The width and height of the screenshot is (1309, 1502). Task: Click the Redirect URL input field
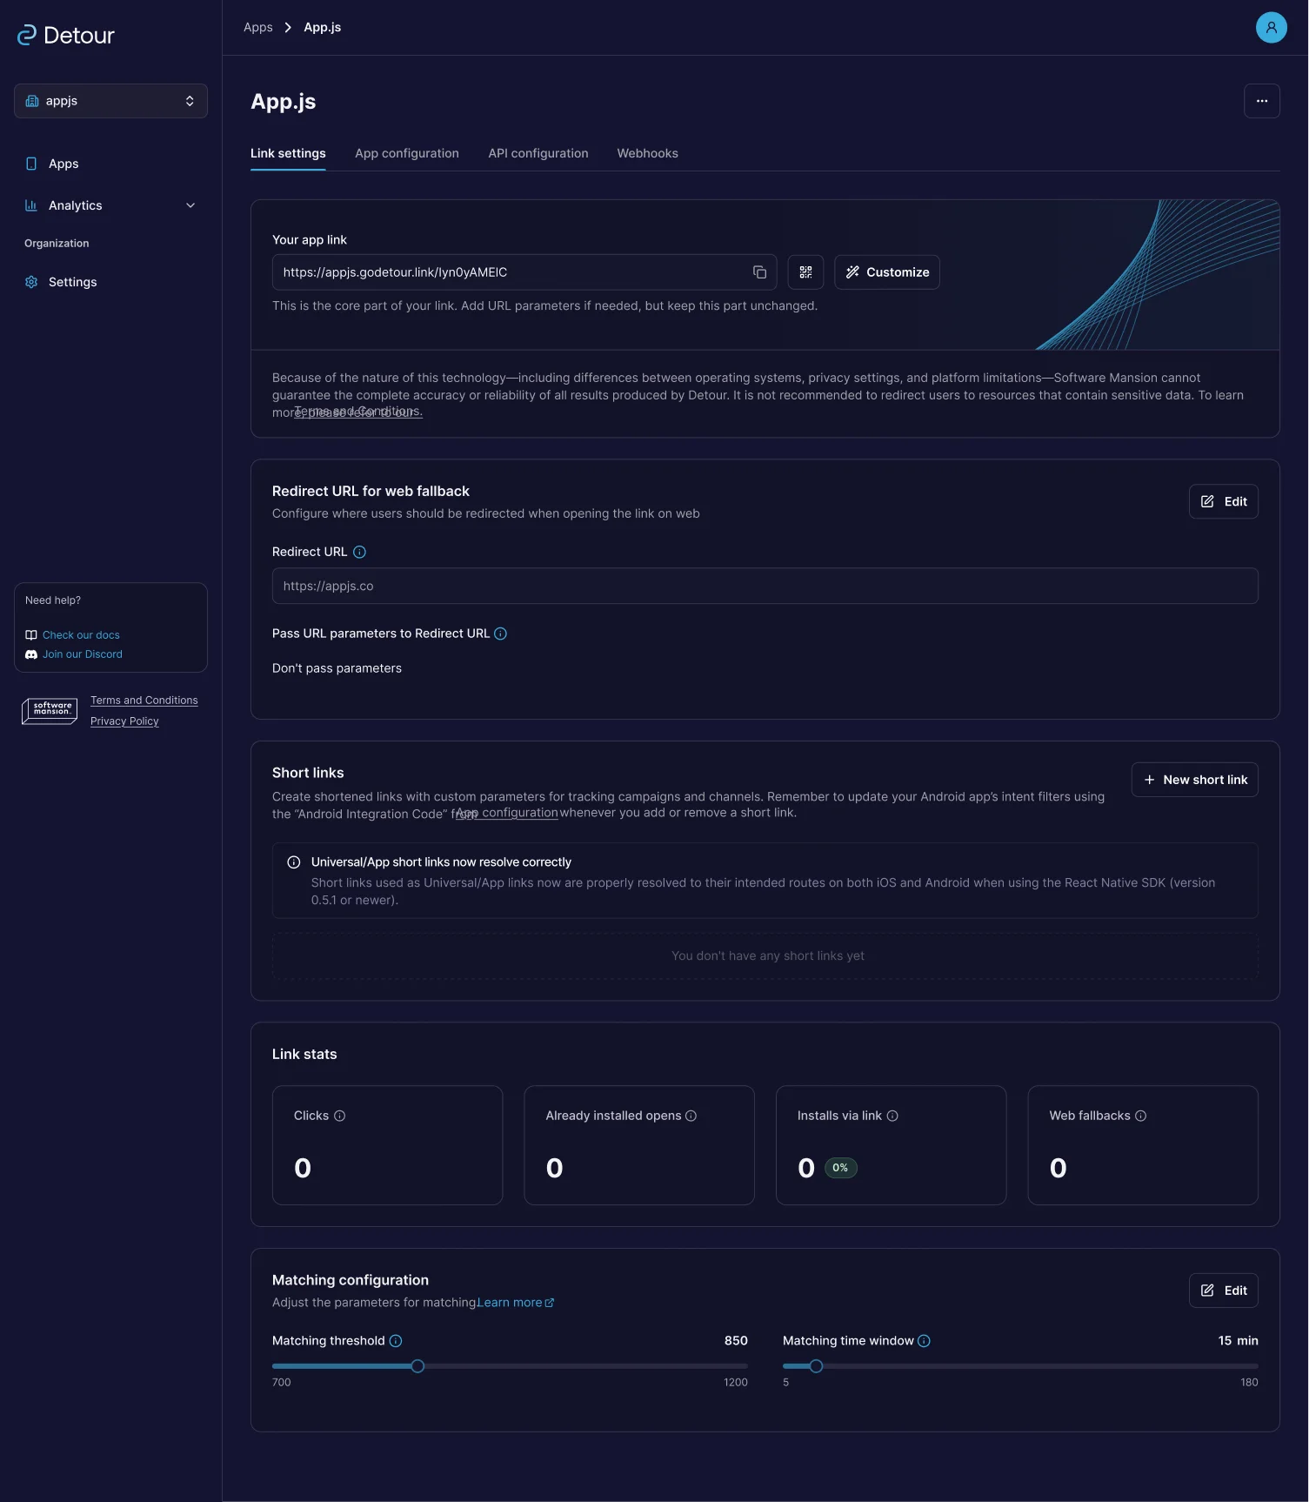[x=765, y=586]
